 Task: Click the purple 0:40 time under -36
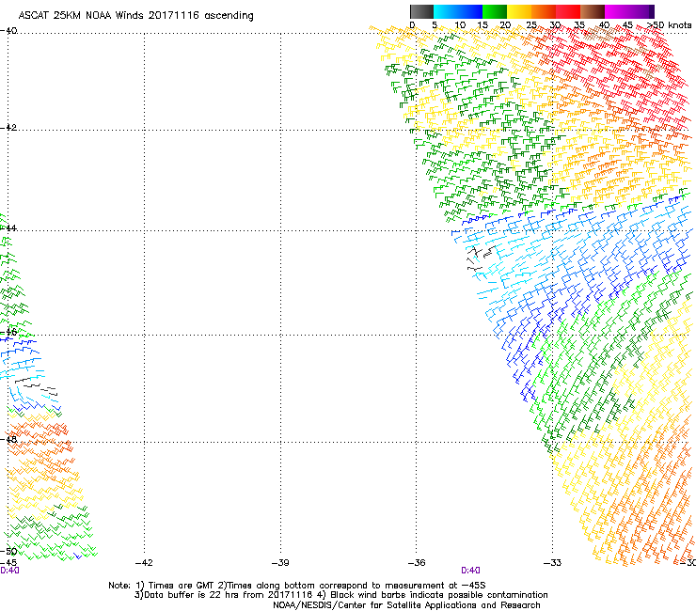coord(470,571)
